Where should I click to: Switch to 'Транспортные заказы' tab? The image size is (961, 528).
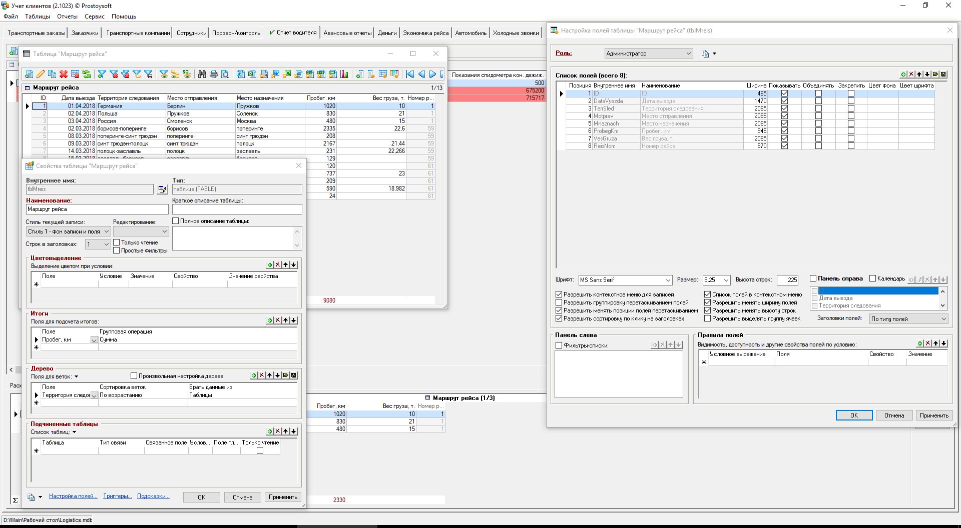pos(37,33)
